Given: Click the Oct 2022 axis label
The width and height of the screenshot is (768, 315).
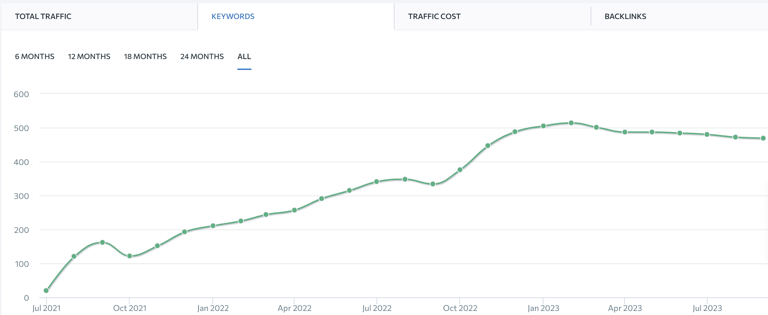Looking at the screenshot, I should 460,308.
